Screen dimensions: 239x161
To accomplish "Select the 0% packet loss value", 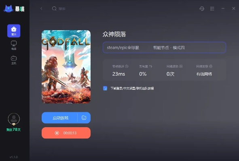I will (143, 74).
